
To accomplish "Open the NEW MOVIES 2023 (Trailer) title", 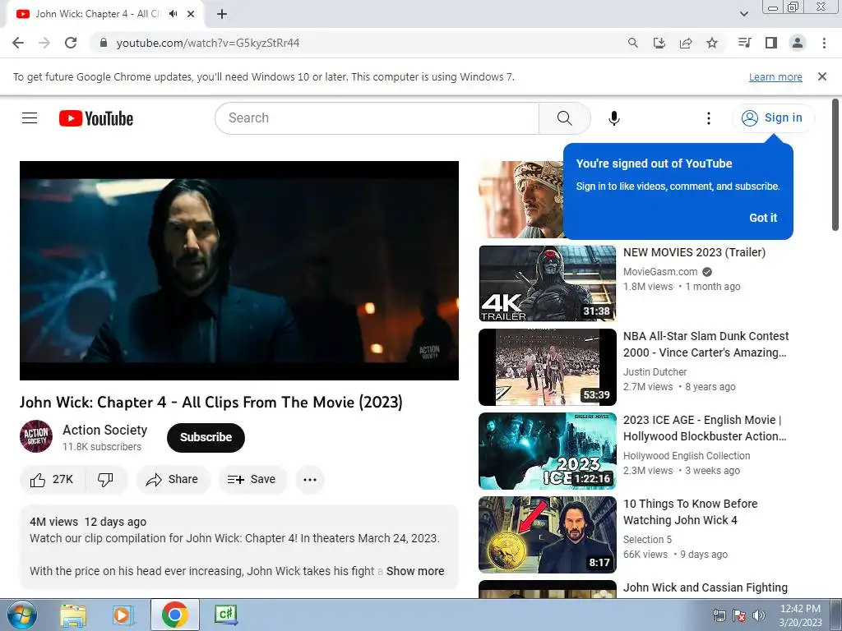I will coord(694,252).
